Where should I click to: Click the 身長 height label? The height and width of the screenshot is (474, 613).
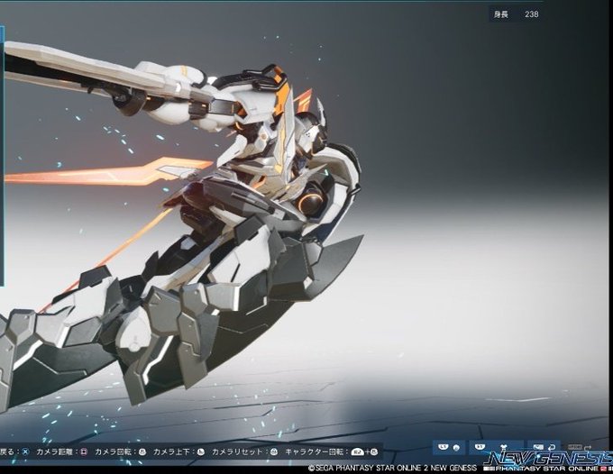[501, 14]
